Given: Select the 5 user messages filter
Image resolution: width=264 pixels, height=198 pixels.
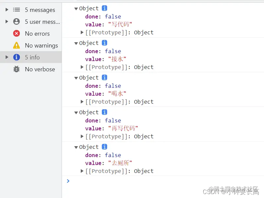Looking at the screenshot, I should point(31,21).
